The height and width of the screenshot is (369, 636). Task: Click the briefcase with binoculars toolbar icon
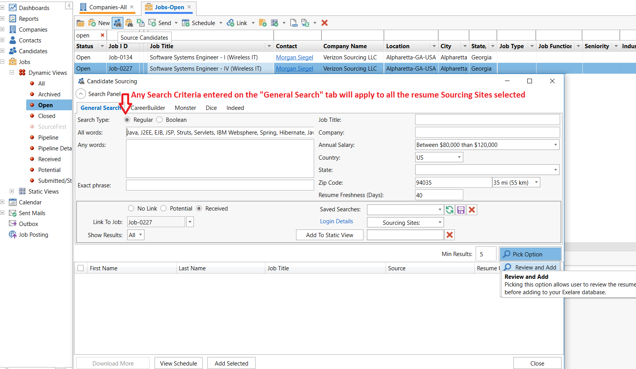(x=129, y=23)
